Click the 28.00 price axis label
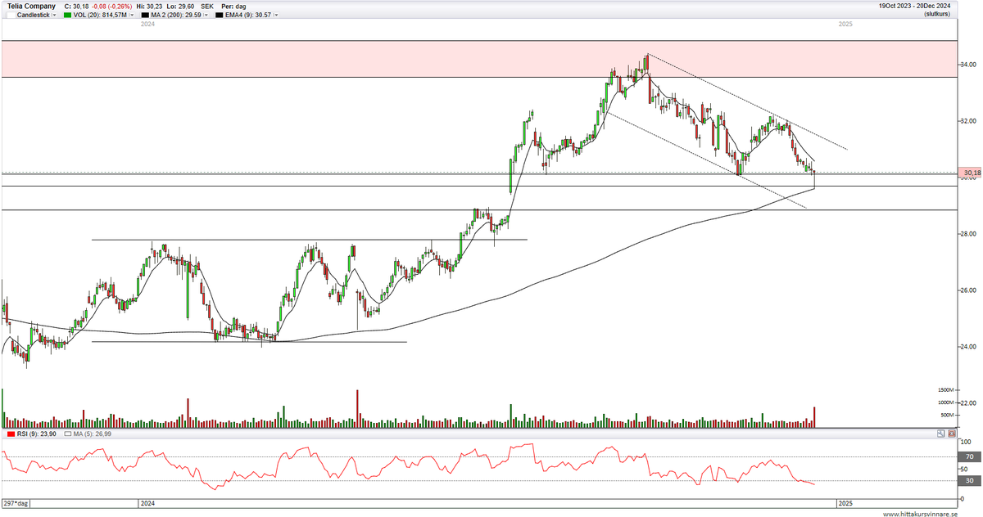983x517 pixels. 967,234
